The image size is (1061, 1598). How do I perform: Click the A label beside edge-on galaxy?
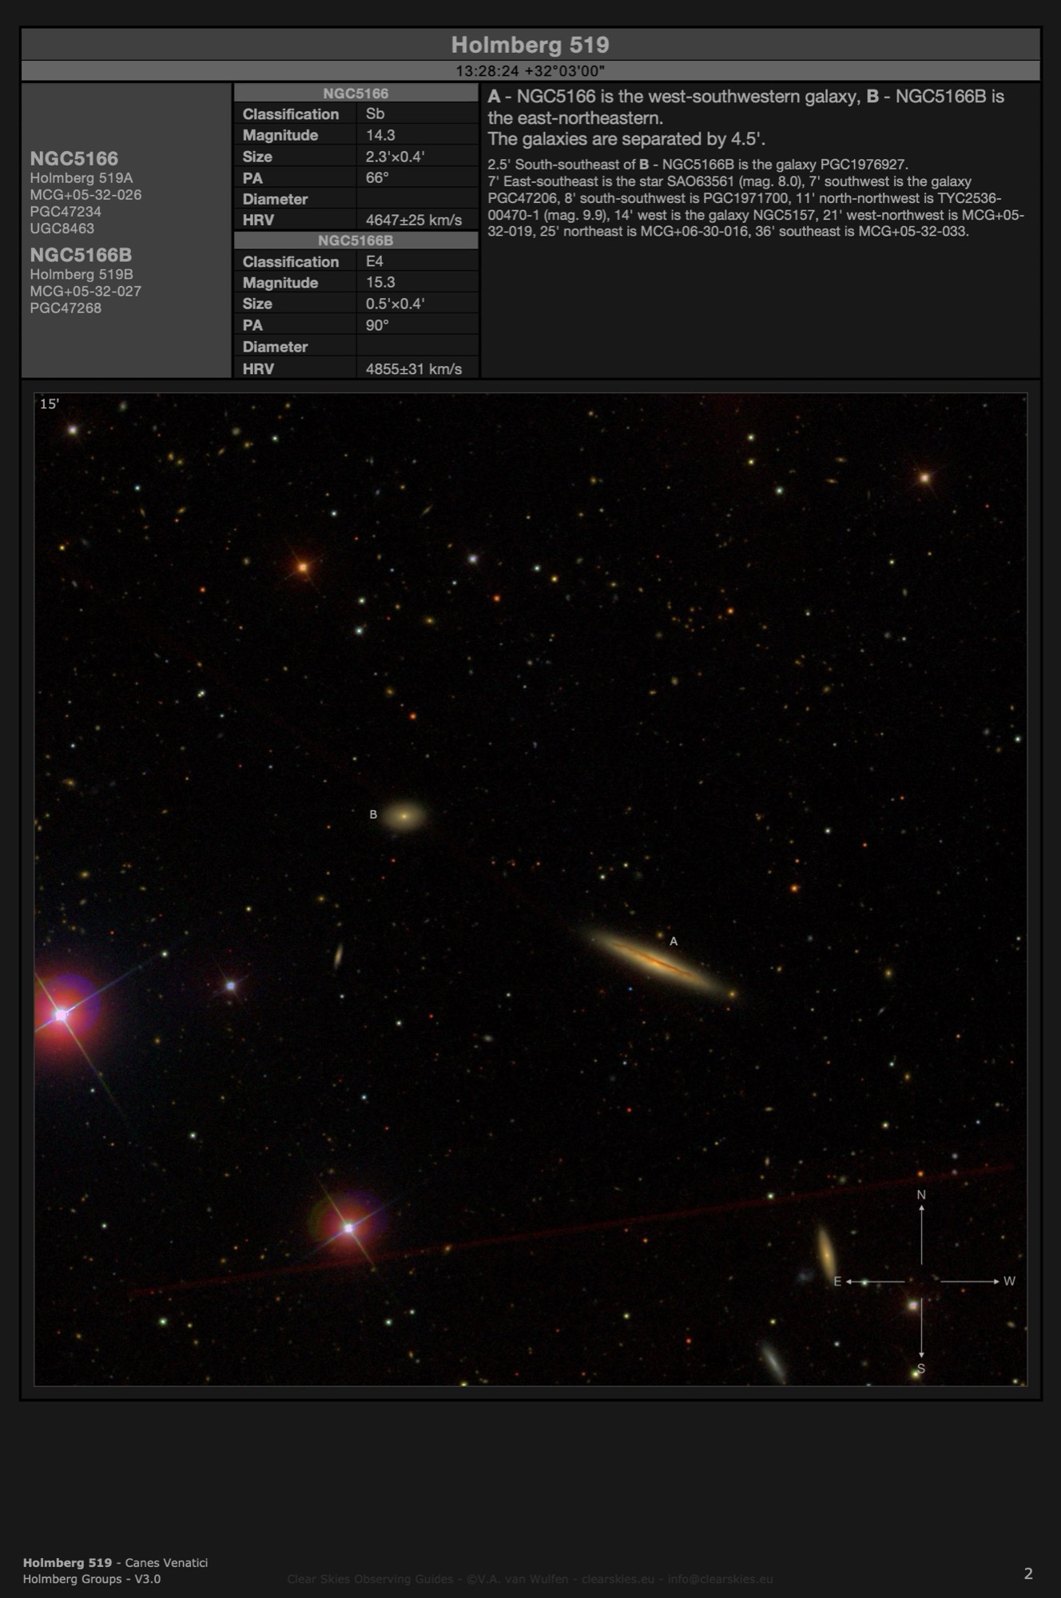pyautogui.click(x=674, y=941)
